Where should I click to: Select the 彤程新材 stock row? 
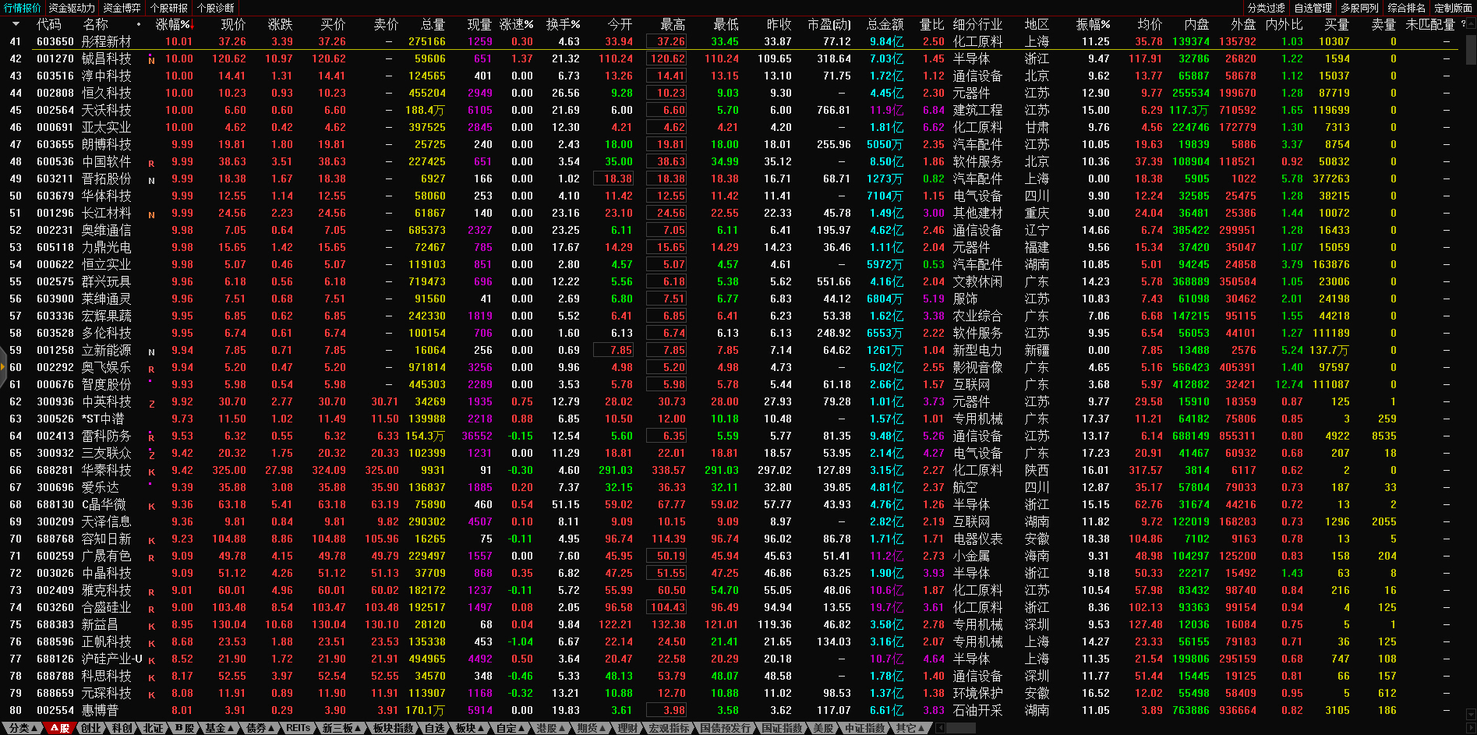107,41
